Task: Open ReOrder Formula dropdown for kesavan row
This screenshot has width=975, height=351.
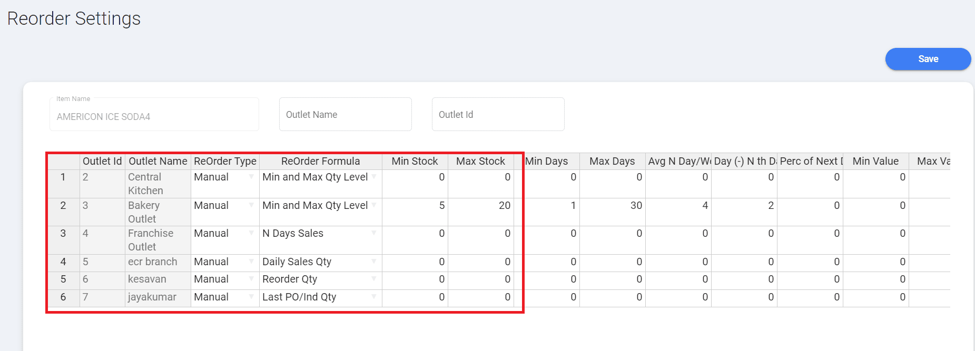Action: 373,279
